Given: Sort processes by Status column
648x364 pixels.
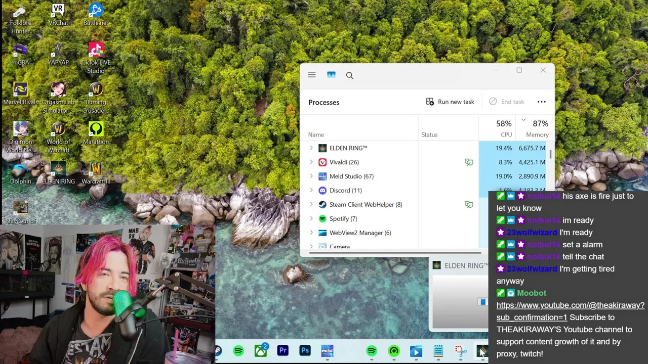Looking at the screenshot, I should (429, 134).
